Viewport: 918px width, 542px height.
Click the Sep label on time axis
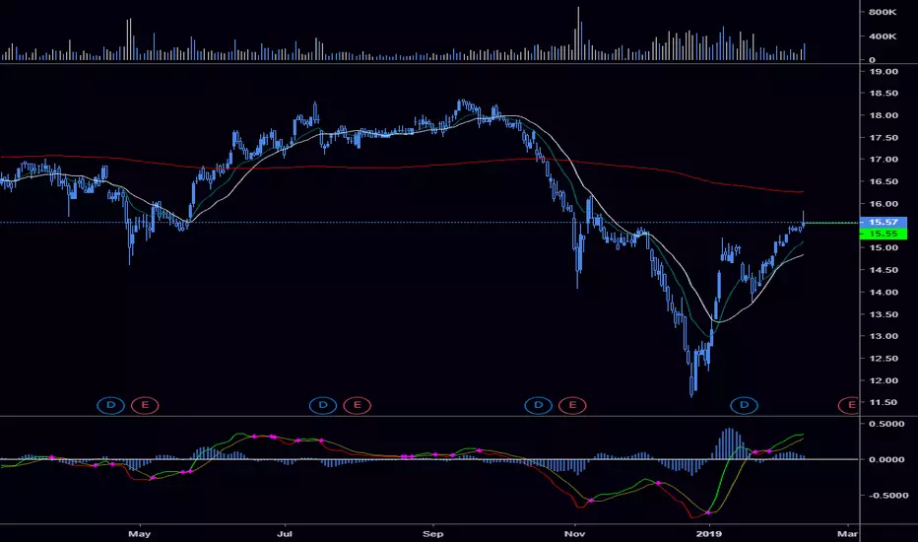tap(432, 534)
